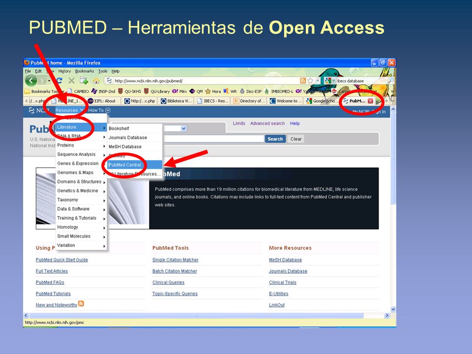
Task: Choose Journals Database in the submenu
Action: [x=135, y=138]
